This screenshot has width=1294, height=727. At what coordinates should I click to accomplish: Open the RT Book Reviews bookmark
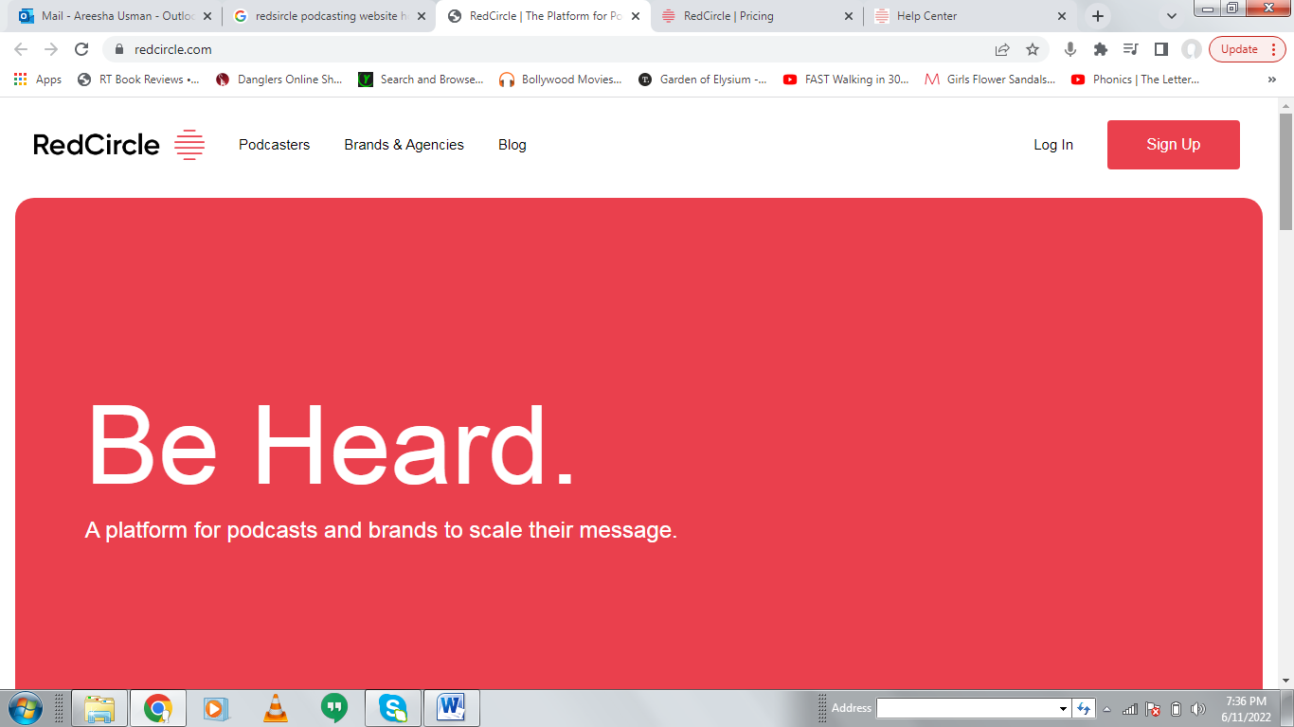click(x=139, y=80)
